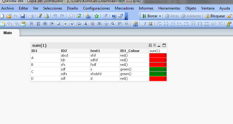Open Current Selections with the checkmark icon
Screen dimensions: 233x124
[79, 16]
